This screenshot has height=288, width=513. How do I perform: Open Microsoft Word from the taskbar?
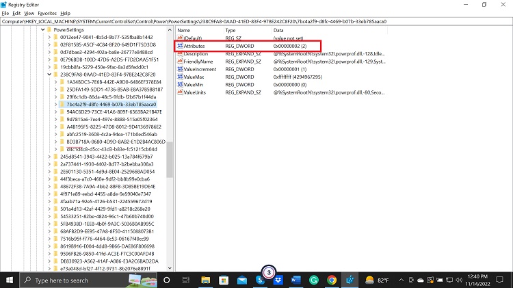point(296,280)
